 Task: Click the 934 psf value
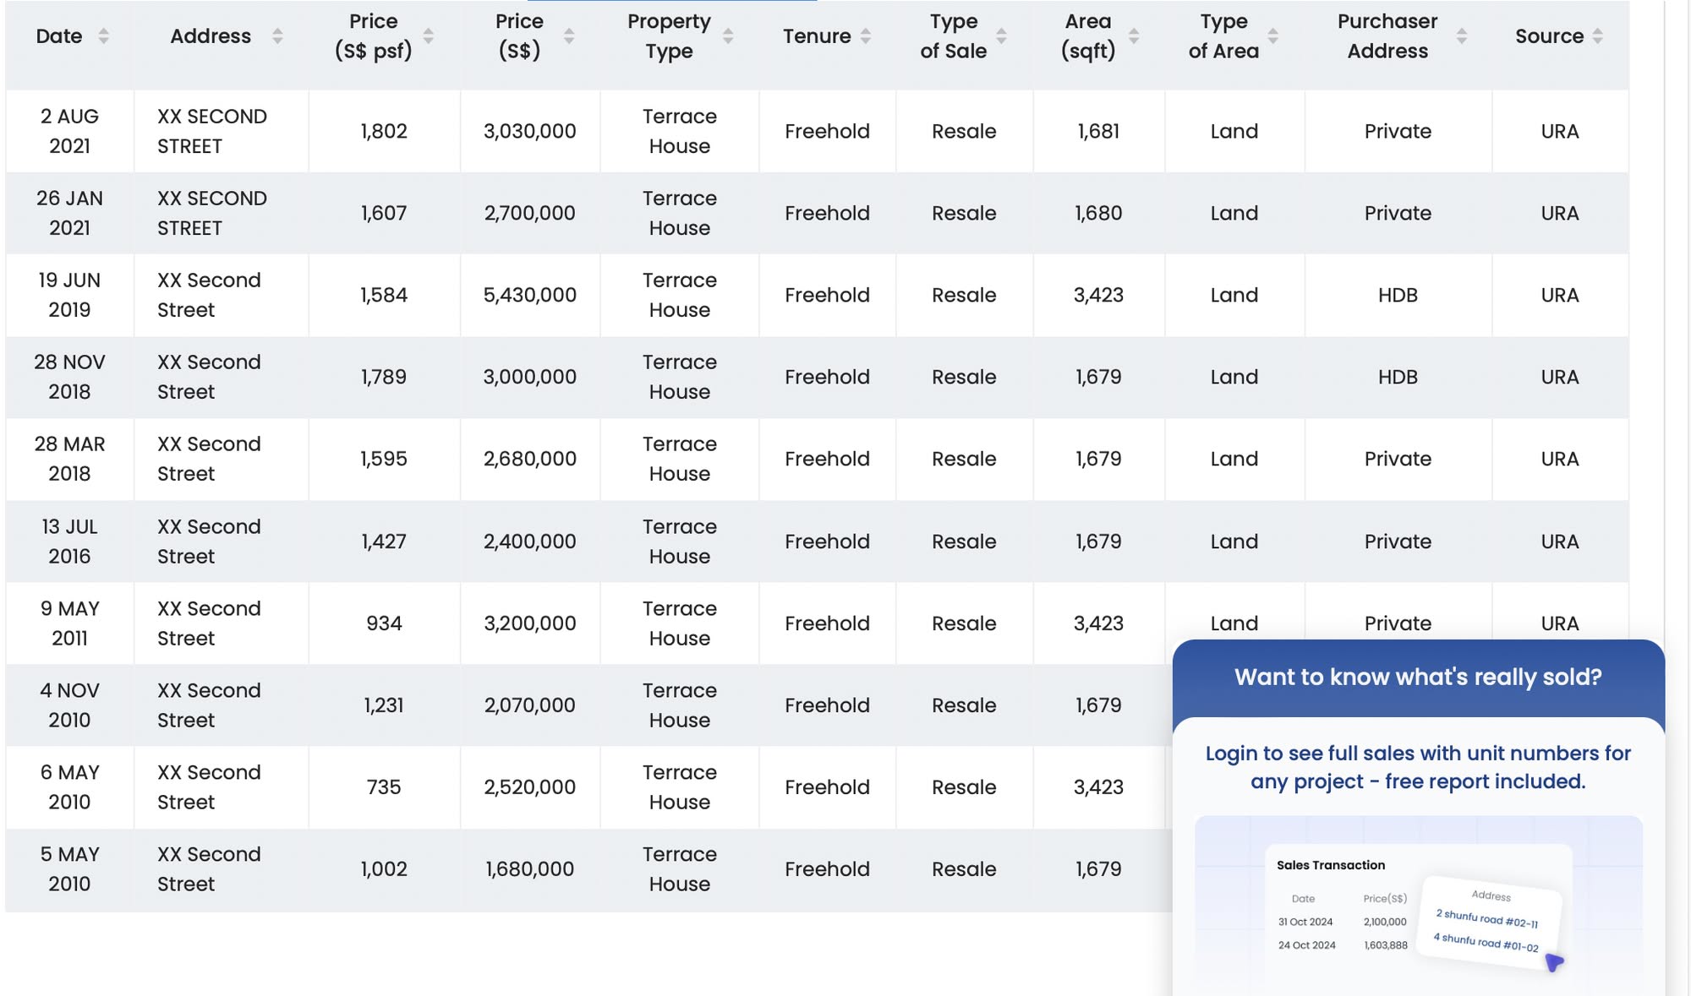pyautogui.click(x=384, y=623)
